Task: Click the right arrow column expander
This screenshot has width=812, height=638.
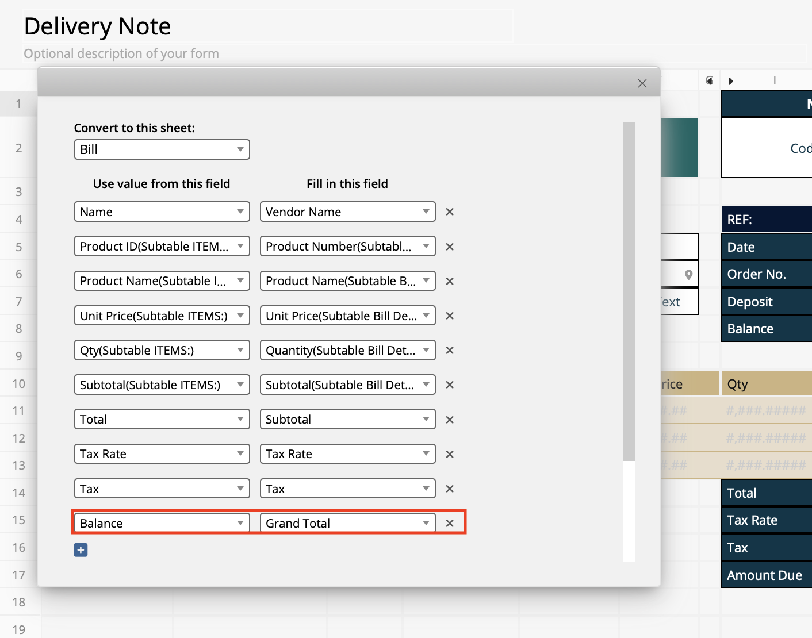Action: tap(730, 81)
